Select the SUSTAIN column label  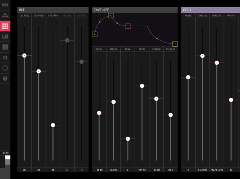coord(156,49)
